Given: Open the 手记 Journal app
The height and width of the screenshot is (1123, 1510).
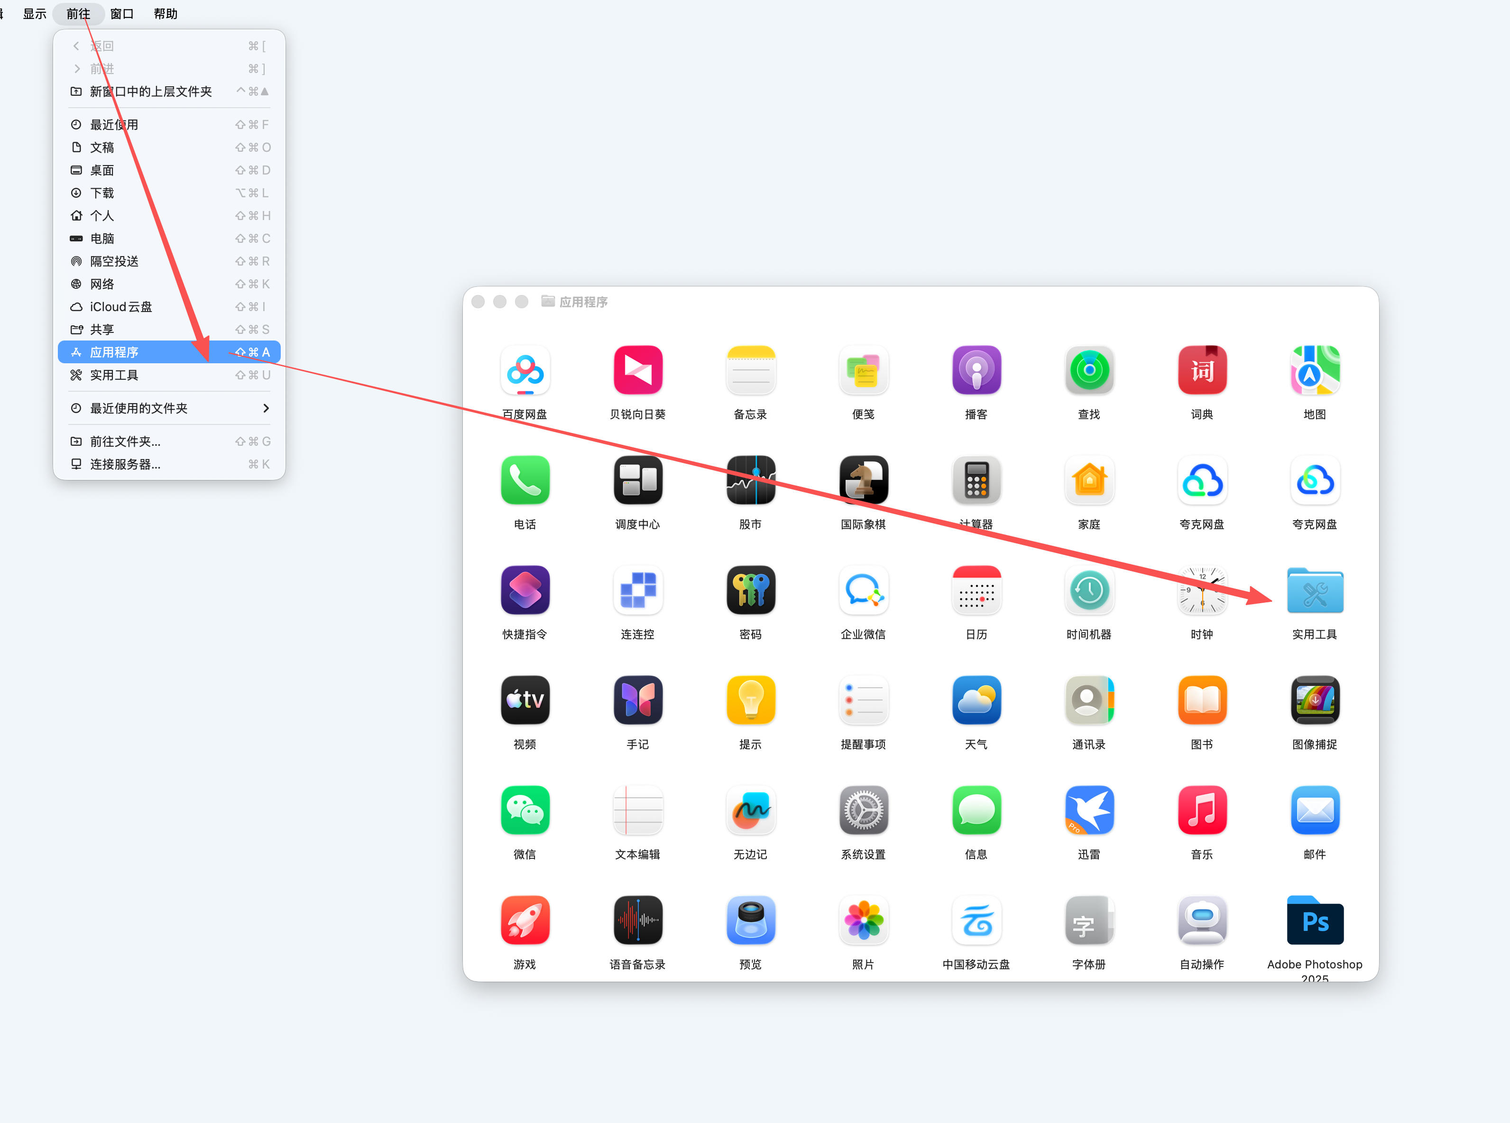Looking at the screenshot, I should click(638, 701).
